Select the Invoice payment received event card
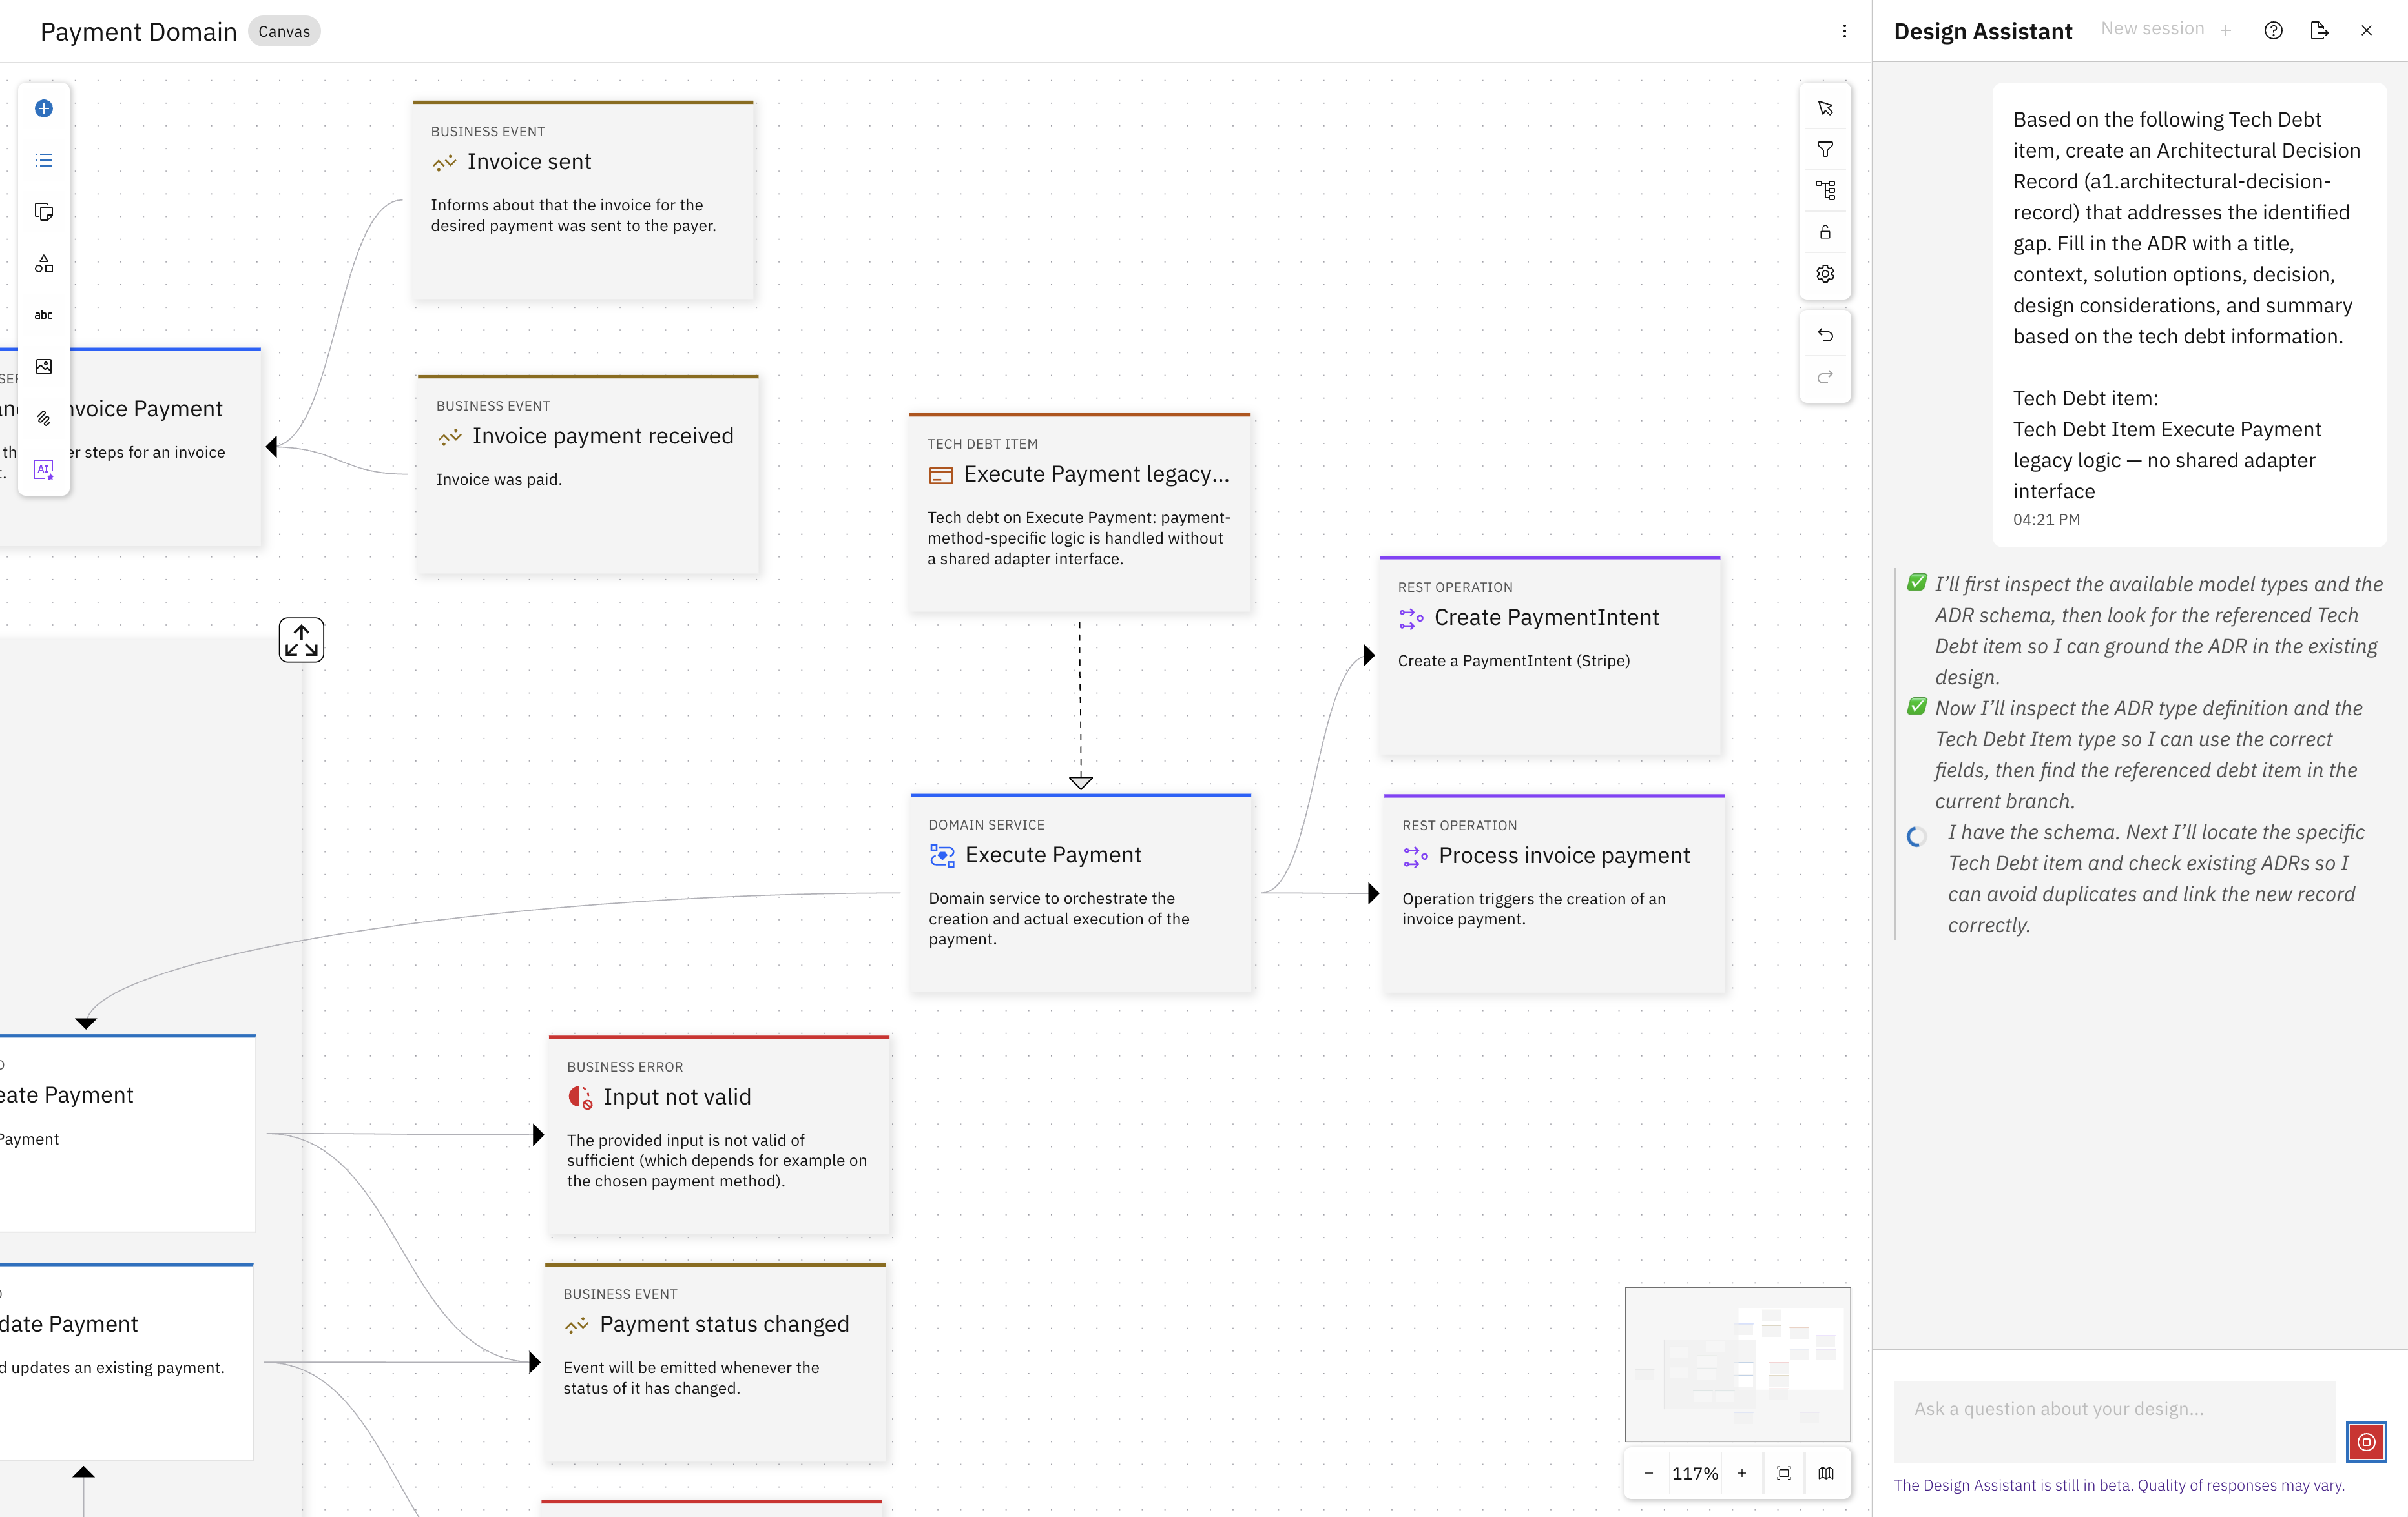Viewport: 2408px width, 1517px height. (x=588, y=474)
